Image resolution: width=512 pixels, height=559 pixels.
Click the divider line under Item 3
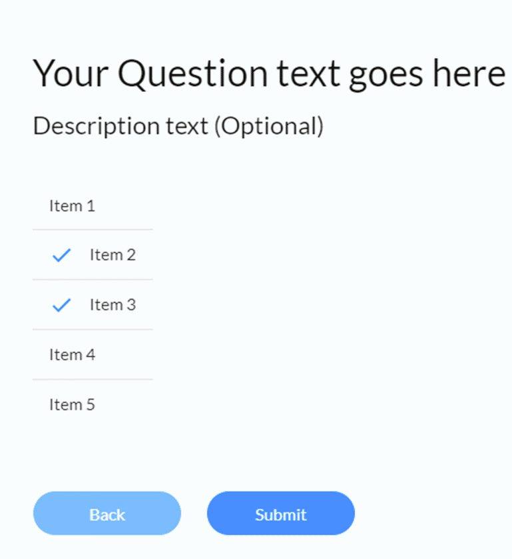click(93, 330)
